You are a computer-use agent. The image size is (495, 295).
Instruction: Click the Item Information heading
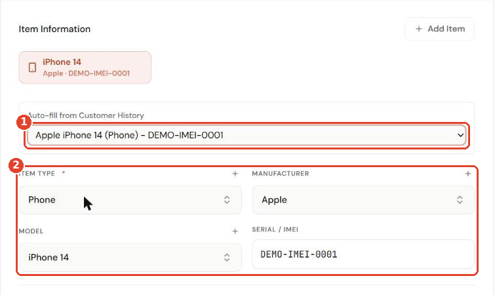coord(54,29)
